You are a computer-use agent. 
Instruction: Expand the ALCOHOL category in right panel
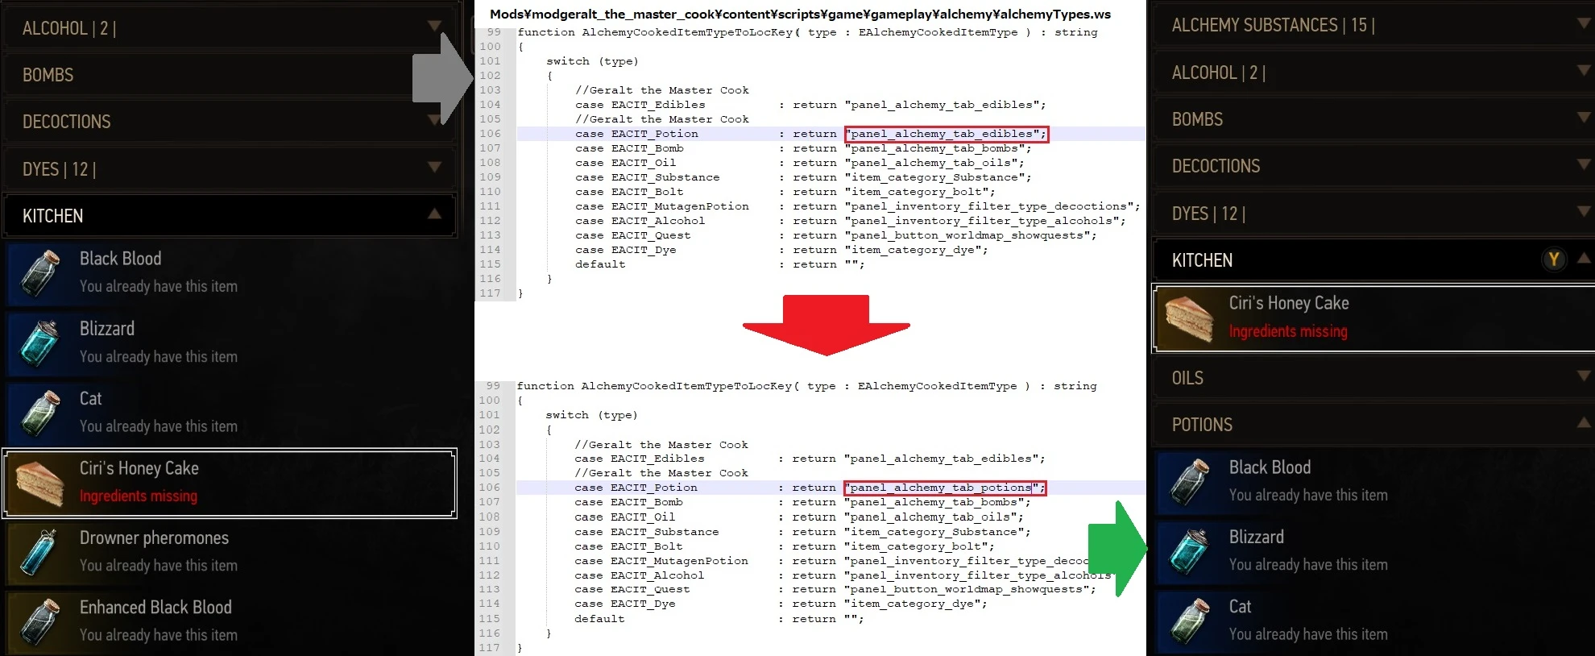coord(1374,73)
